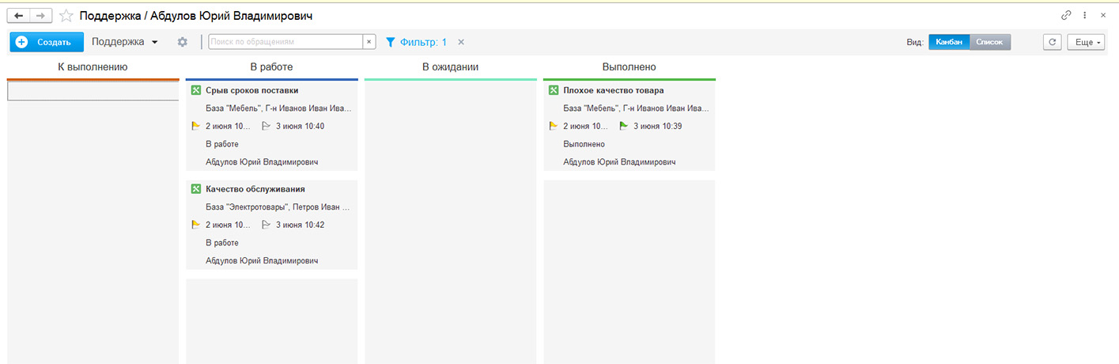The height and width of the screenshot is (364, 1119).
Task: Open settings with the gear icon
Action: point(183,42)
